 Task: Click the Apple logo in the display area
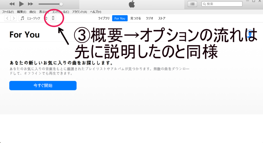[x=132, y=4]
